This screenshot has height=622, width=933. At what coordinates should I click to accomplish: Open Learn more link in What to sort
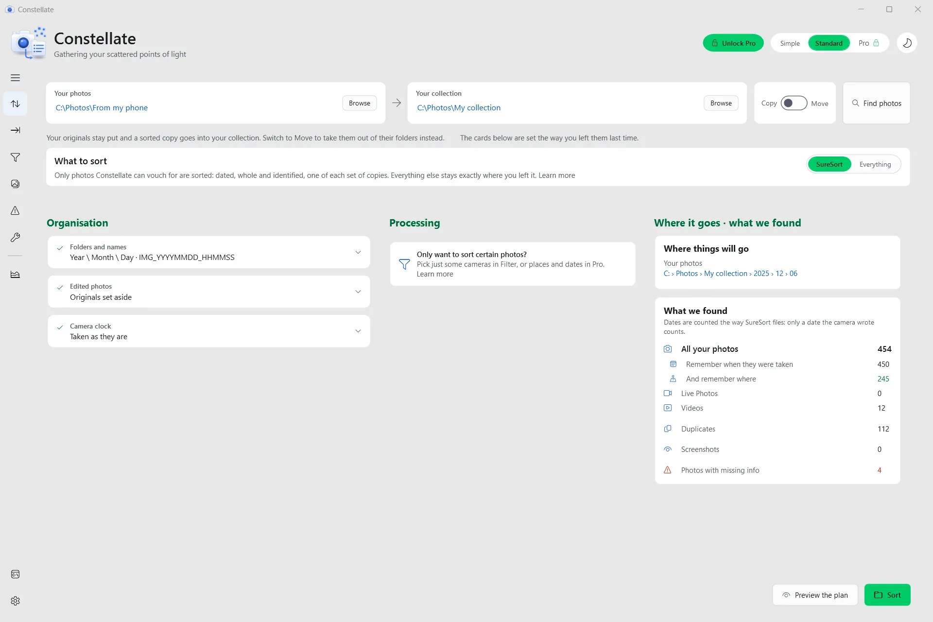(556, 175)
